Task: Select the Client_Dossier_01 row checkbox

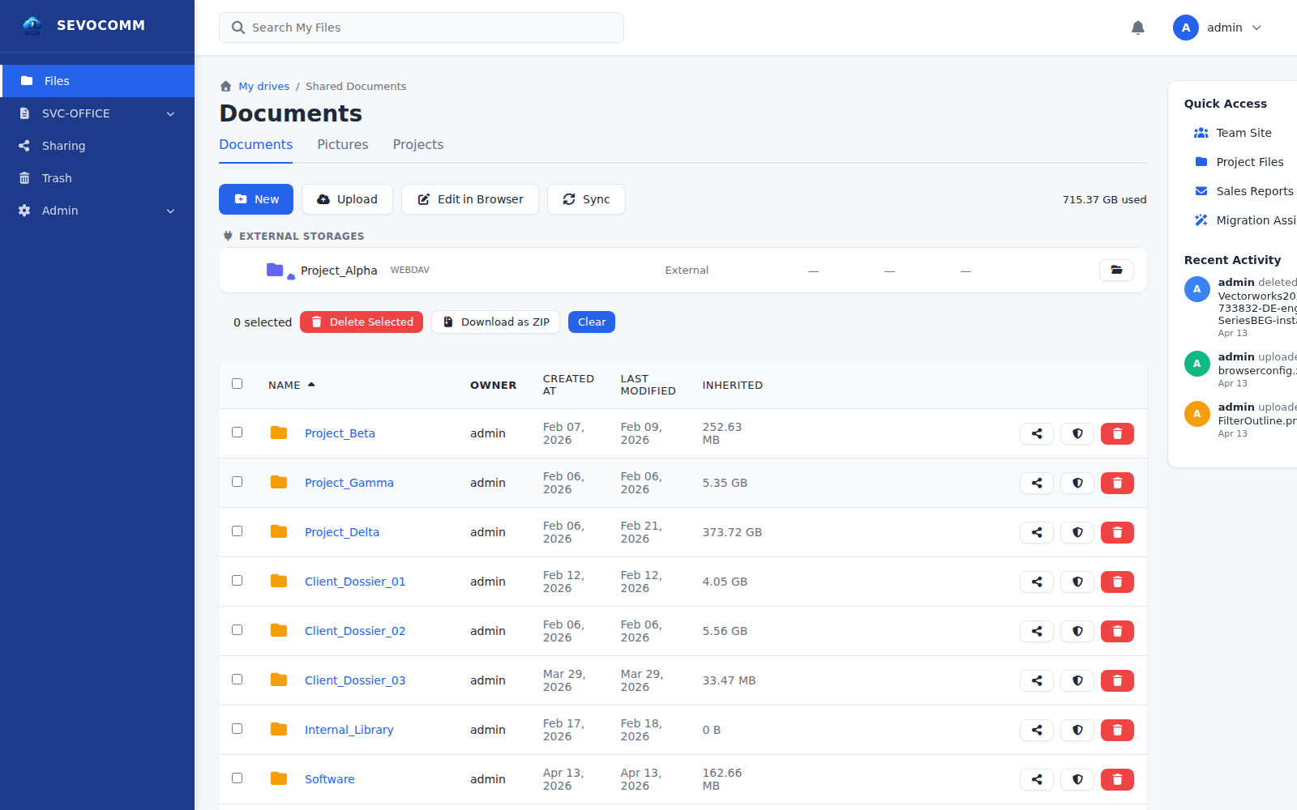Action: pos(237,581)
